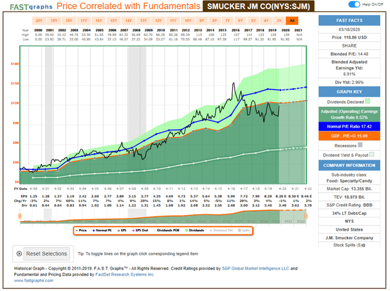Click the COMPANY INFORMATION panel header
This screenshot has height=291, width=390.
point(350,166)
